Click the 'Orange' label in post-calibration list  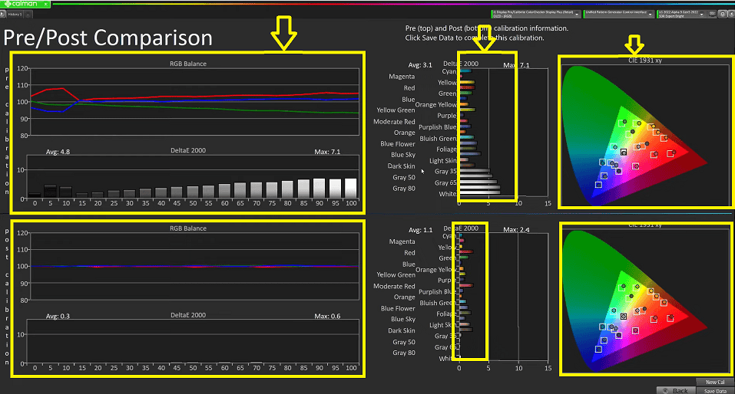point(404,297)
